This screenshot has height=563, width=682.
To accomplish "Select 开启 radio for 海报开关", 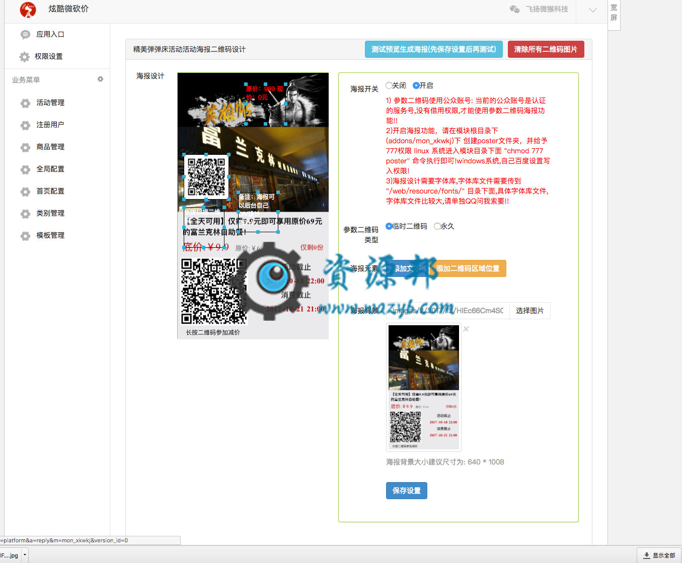I will (x=416, y=85).
